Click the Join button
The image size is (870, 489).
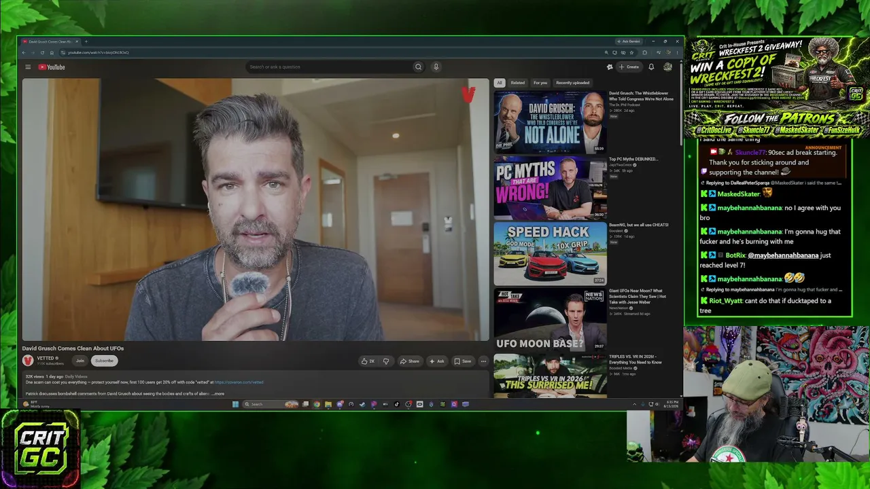click(x=80, y=361)
